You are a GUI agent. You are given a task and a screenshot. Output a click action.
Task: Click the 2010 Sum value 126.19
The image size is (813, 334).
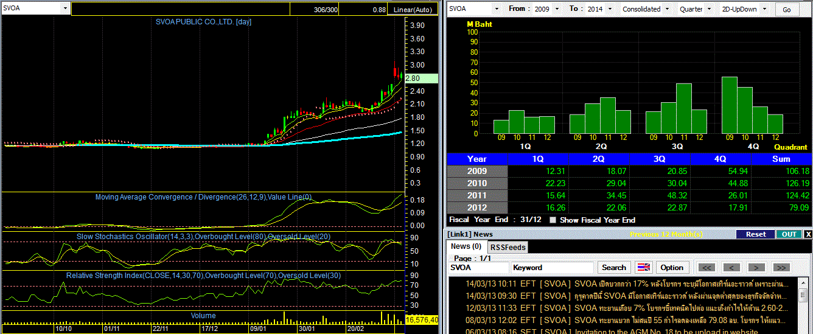pos(797,183)
